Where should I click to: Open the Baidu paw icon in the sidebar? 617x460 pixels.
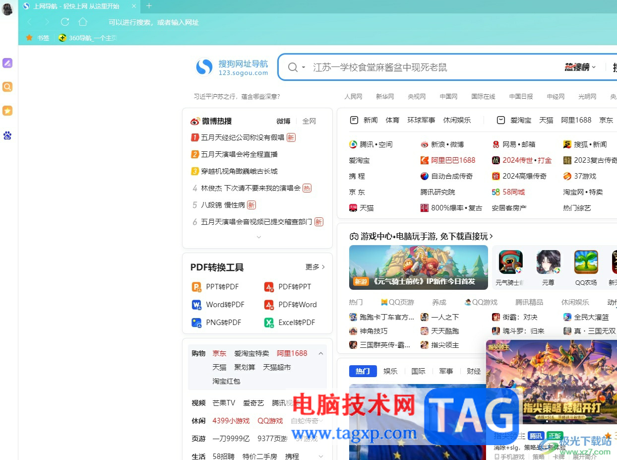coord(7,135)
